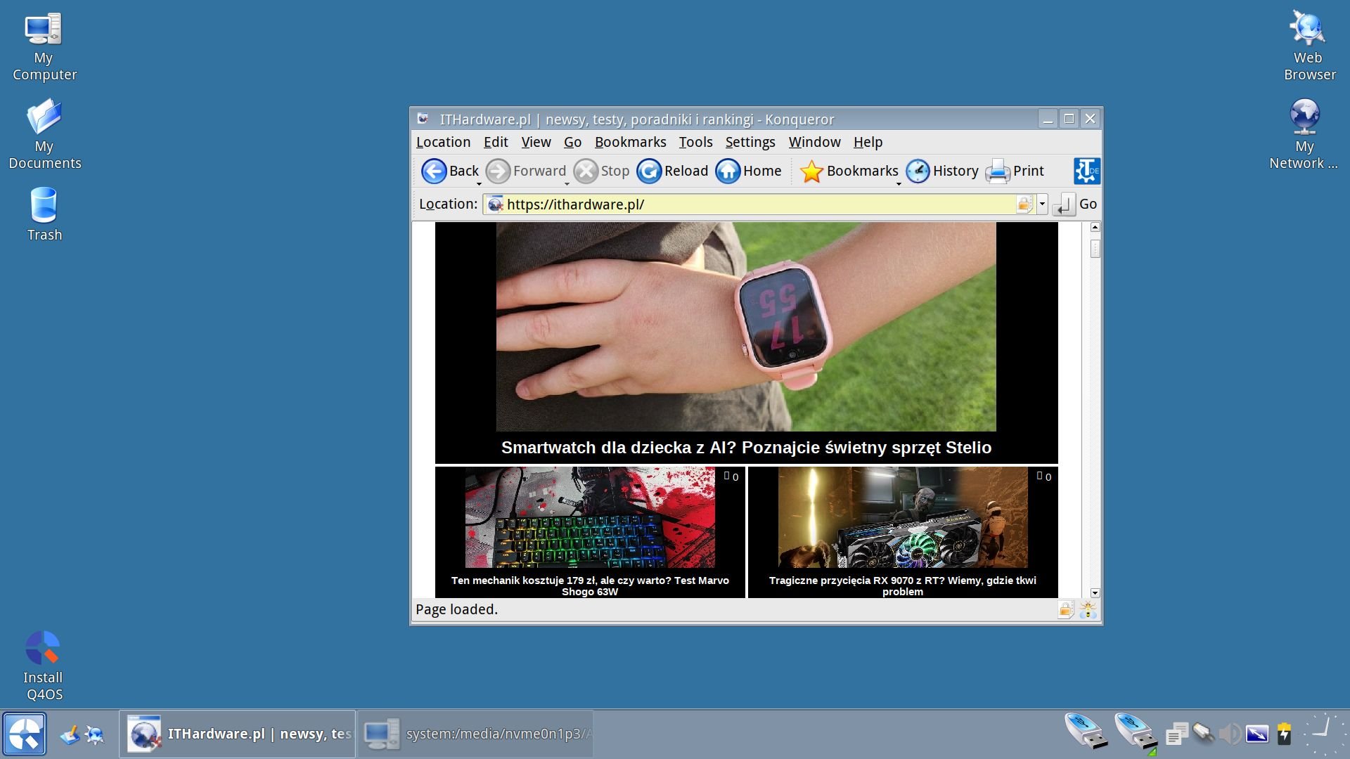Open My Documents desktop icon
The width and height of the screenshot is (1350, 759).
(44, 134)
